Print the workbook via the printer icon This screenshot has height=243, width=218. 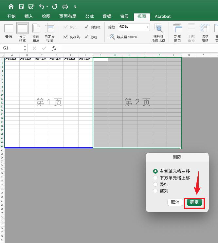pyautogui.click(x=65, y=7)
